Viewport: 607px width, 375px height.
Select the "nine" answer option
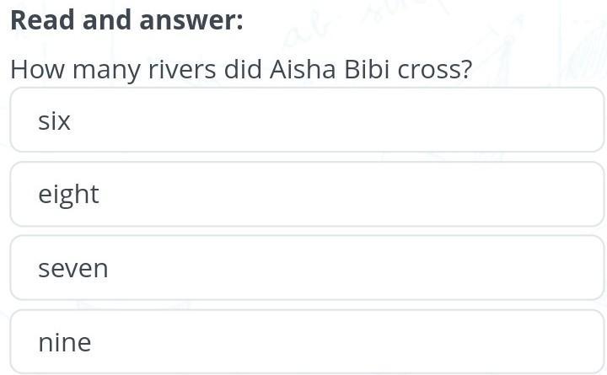[307, 342]
